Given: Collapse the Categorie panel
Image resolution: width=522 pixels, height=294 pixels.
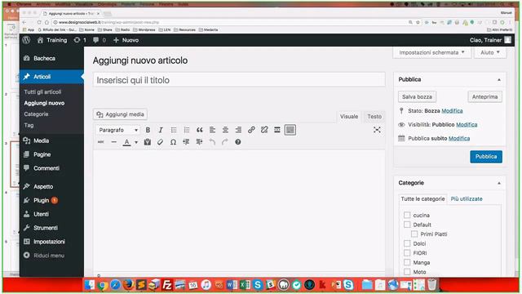Looking at the screenshot, I should click(x=498, y=183).
